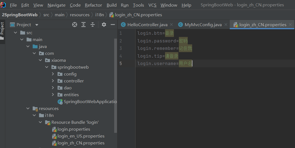Click the properties file icon in breadcrumb
This screenshot has width=295, height=148.
112,15
